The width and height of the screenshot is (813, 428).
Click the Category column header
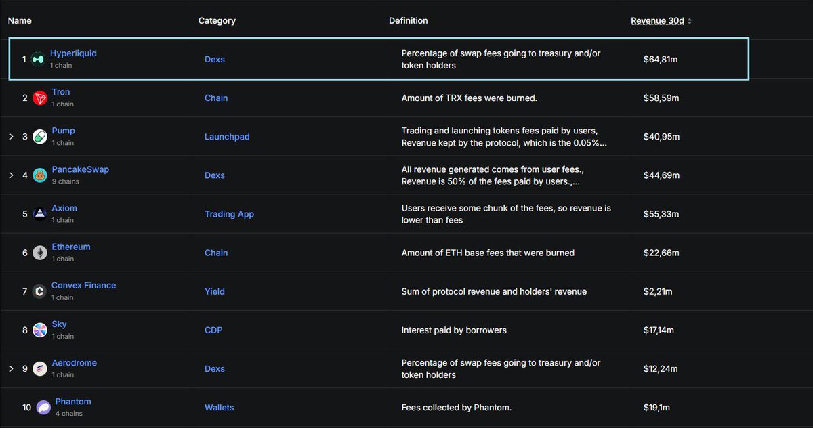point(217,21)
